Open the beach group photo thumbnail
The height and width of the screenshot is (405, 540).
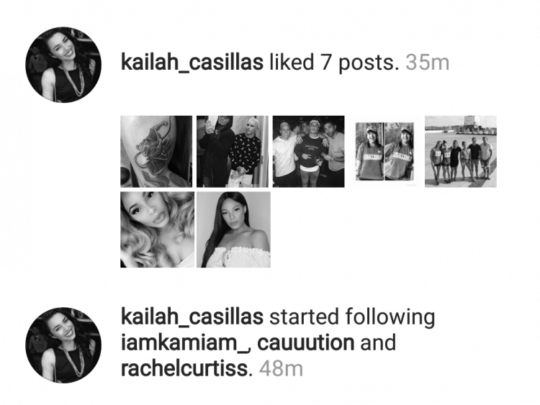click(x=461, y=151)
